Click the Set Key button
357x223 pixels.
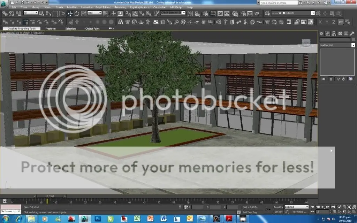point(278,212)
